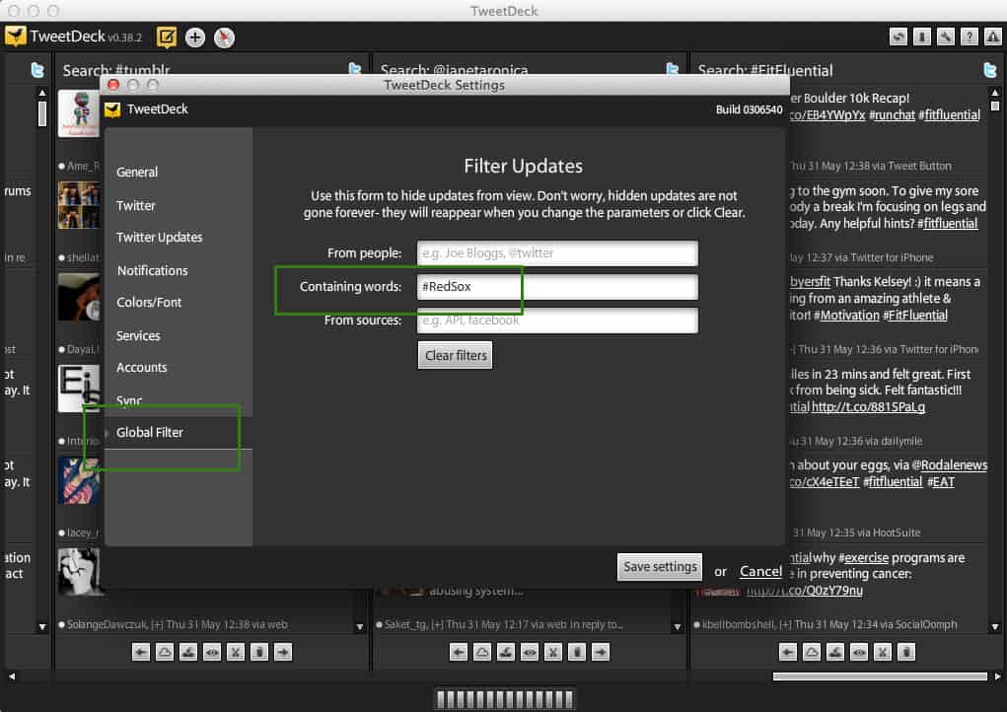1007x712 pixels.
Task: Open the Twitter settings section
Action: click(x=135, y=205)
